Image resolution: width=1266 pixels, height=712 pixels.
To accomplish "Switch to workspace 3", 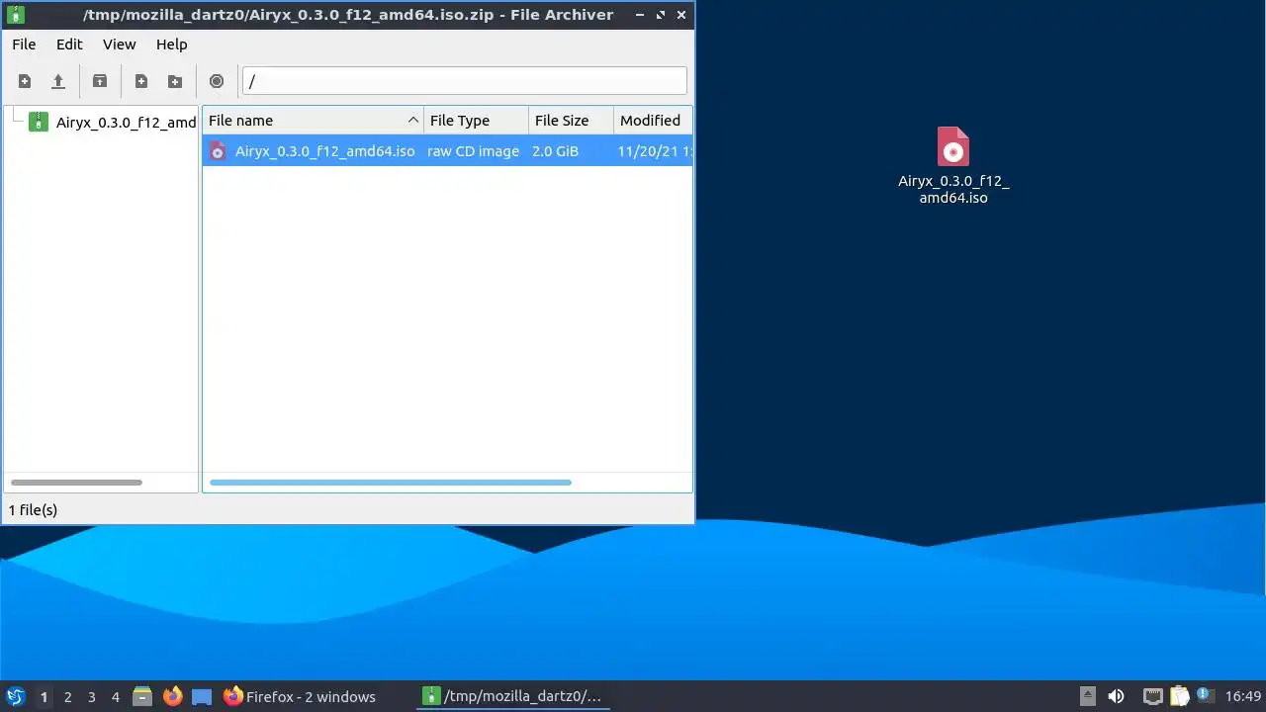I will 91,697.
